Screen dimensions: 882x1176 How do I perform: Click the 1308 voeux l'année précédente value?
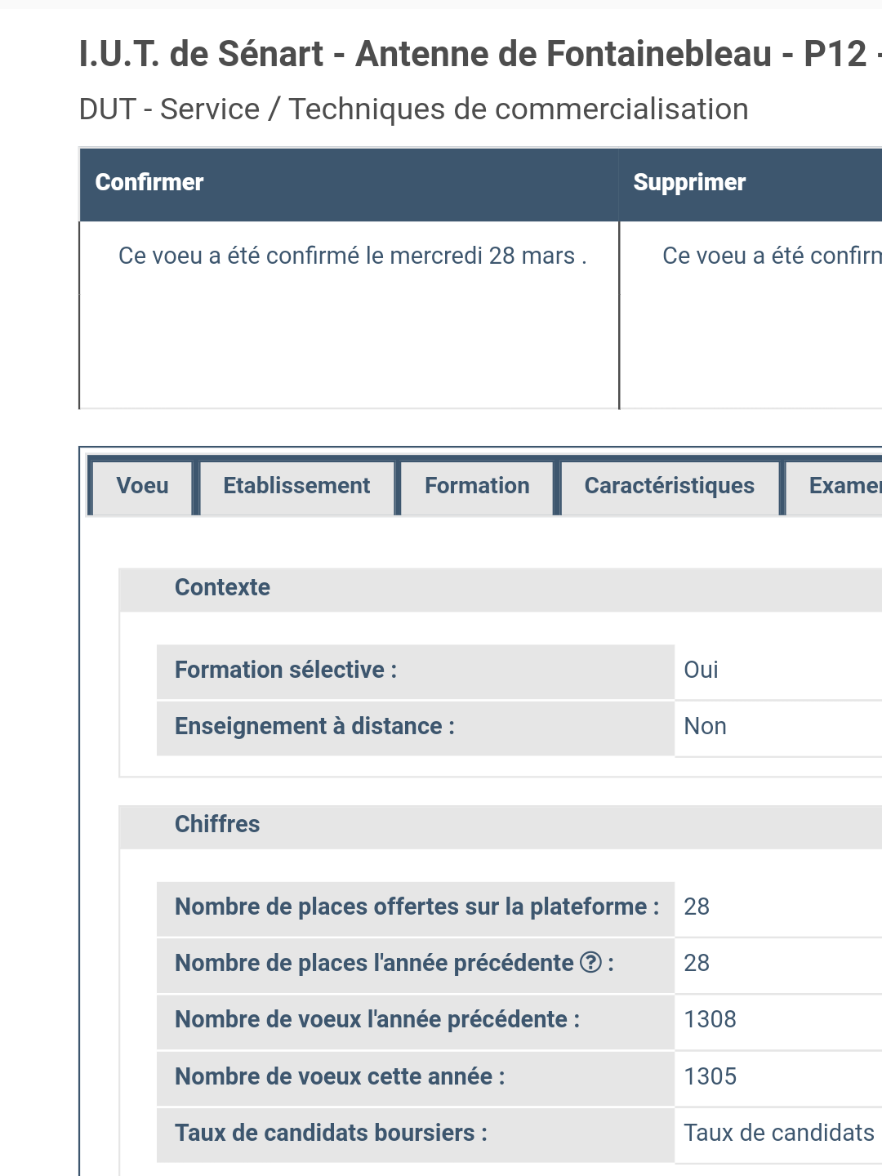click(710, 1019)
